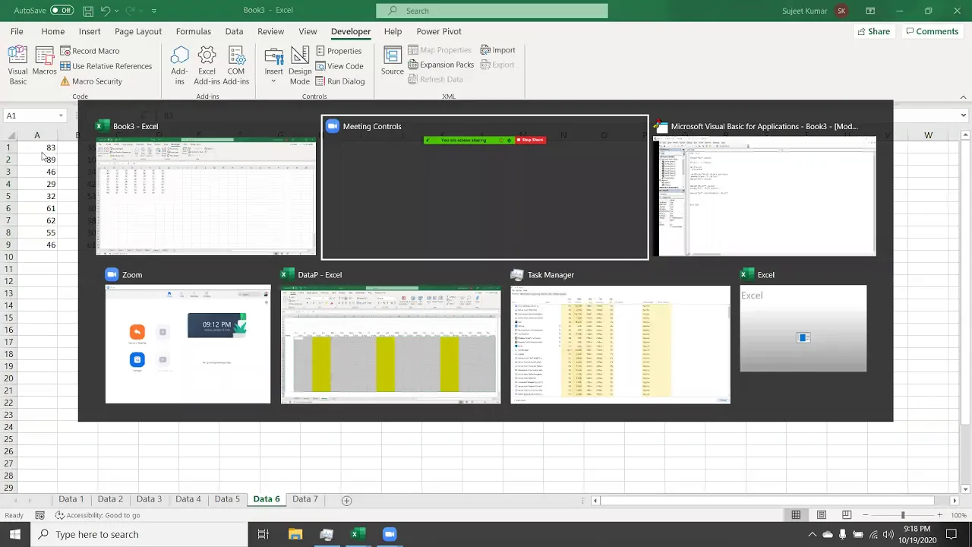Expand Customize Quick Access Toolbar dropdown
The image size is (972, 547).
[154, 11]
